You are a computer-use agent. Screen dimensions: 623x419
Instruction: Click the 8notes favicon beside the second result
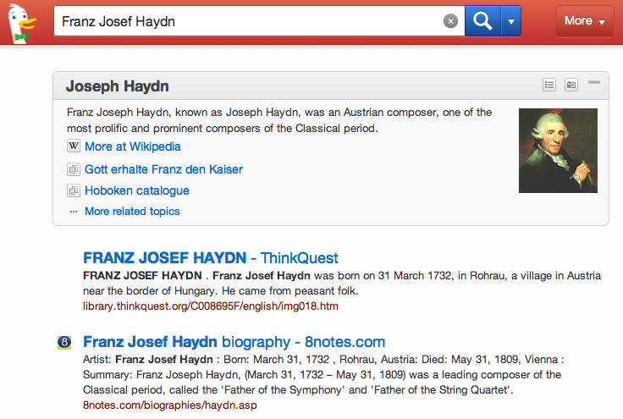(x=64, y=342)
